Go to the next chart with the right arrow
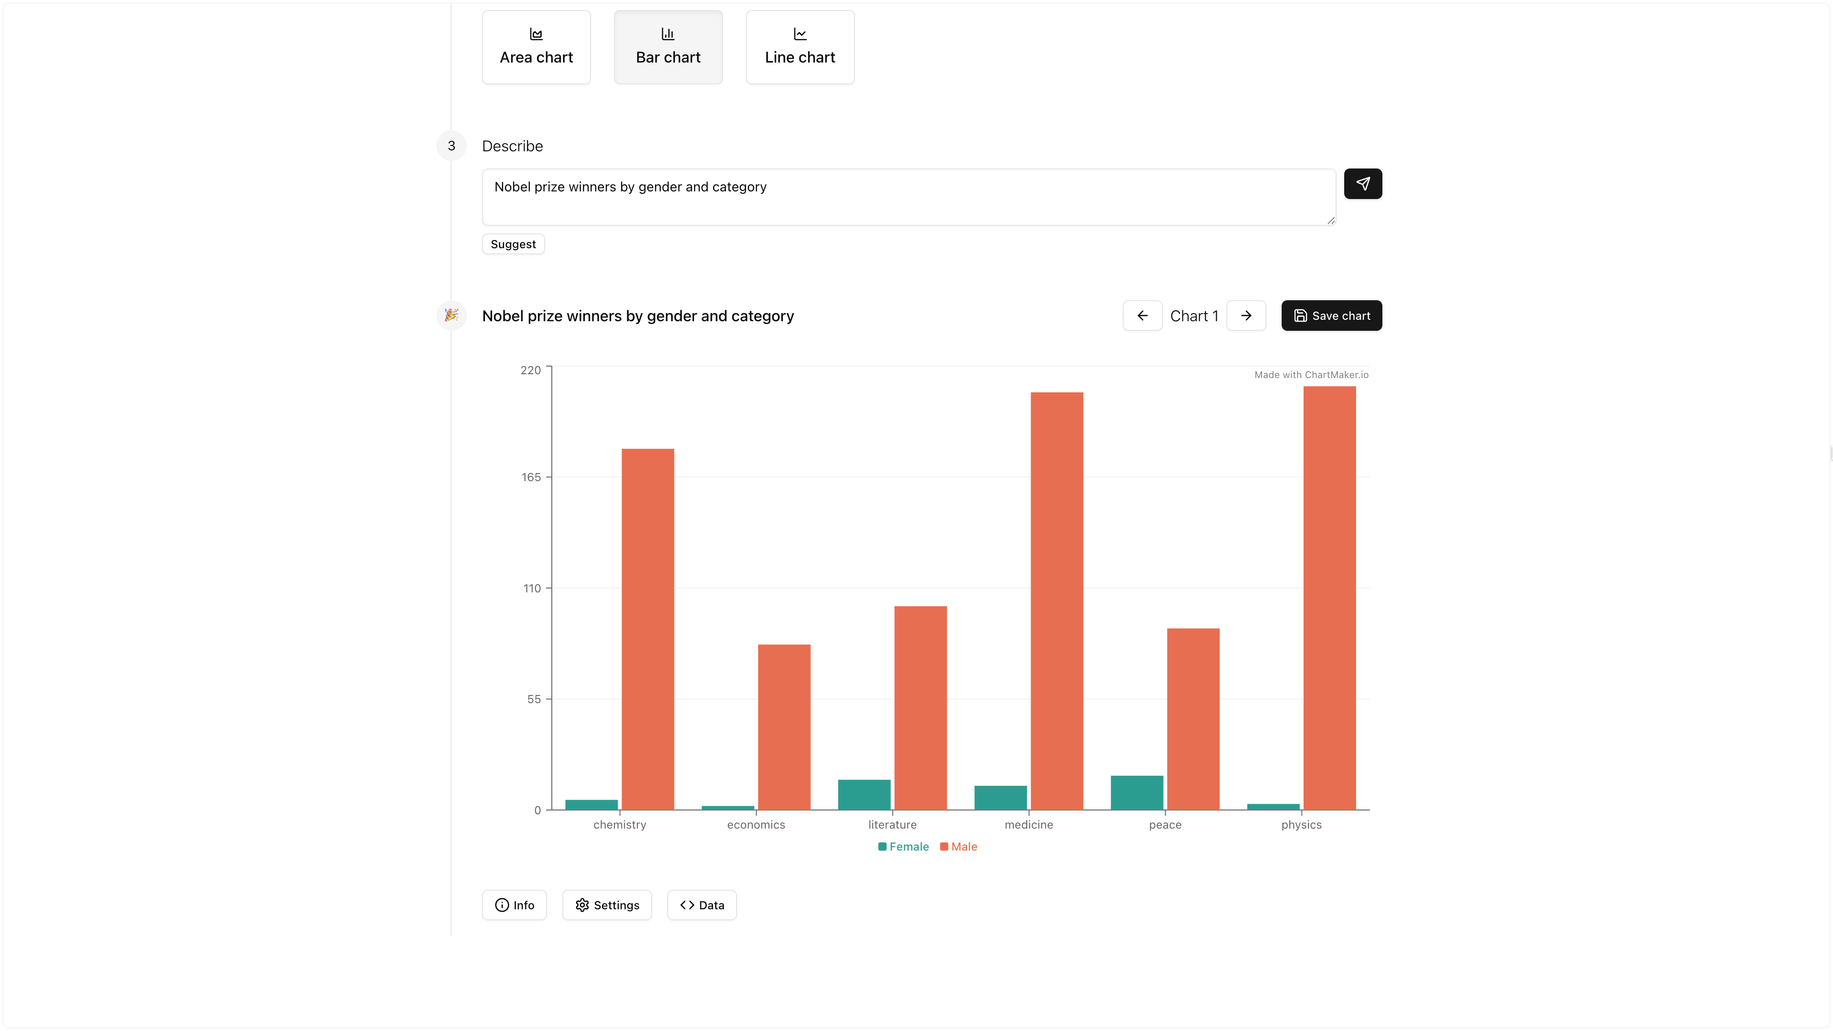The width and height of the screenshot is (1833, 1031). point(1245,316)
